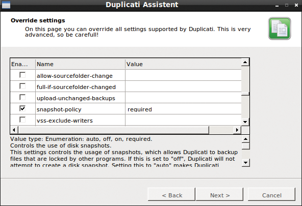Click the Name column header
This screenshot has width=302, height=206.
click(80, 64)
